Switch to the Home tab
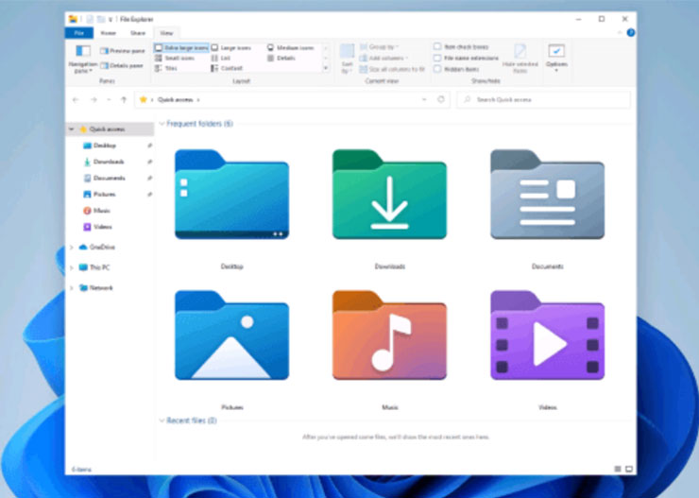 pyautogui.click(x=109, y=33)
